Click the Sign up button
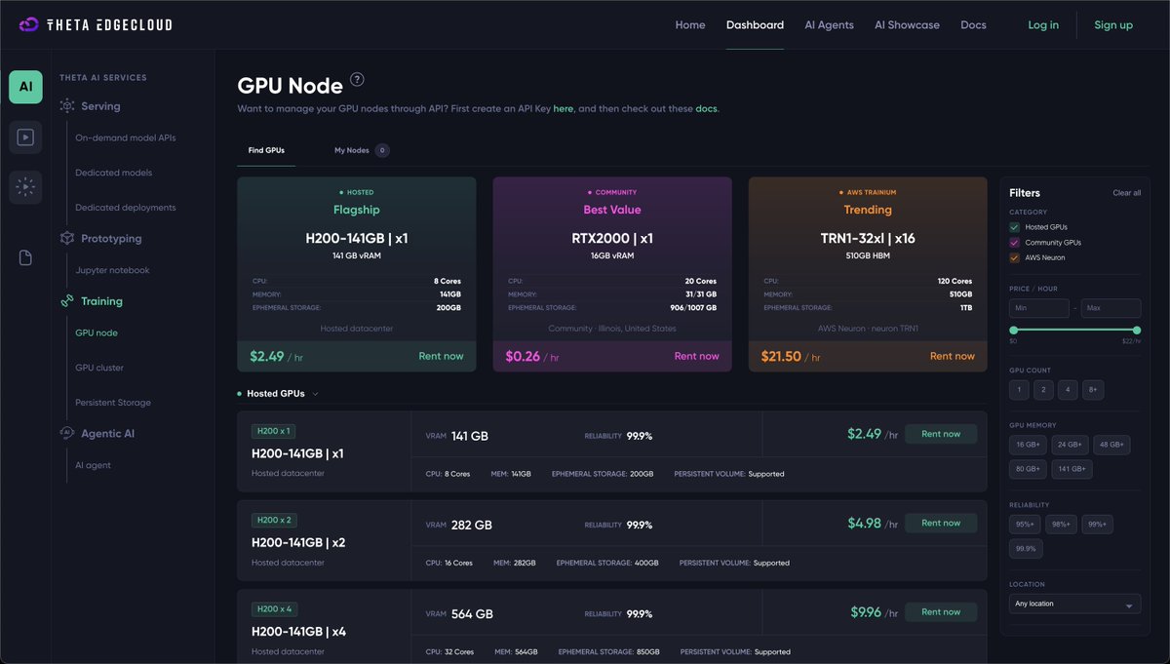The width and height of the screenshot is (1170, 664). coord(1113,25)
